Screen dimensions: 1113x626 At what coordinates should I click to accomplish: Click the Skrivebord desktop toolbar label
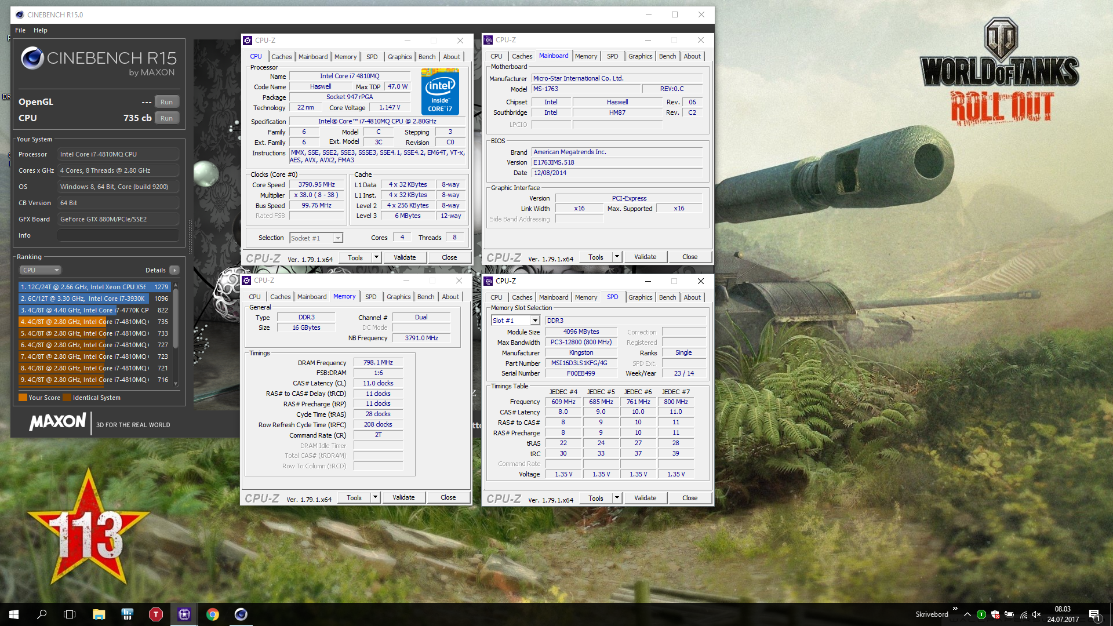pyautogui.click(x=932, y=614)
